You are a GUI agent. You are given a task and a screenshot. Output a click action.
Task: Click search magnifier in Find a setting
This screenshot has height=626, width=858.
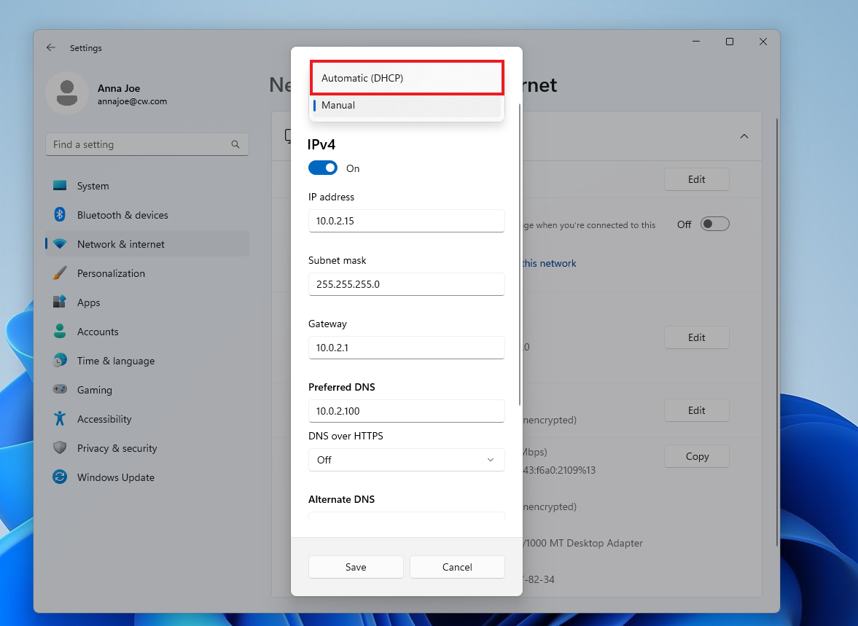(x=235, y=144)
